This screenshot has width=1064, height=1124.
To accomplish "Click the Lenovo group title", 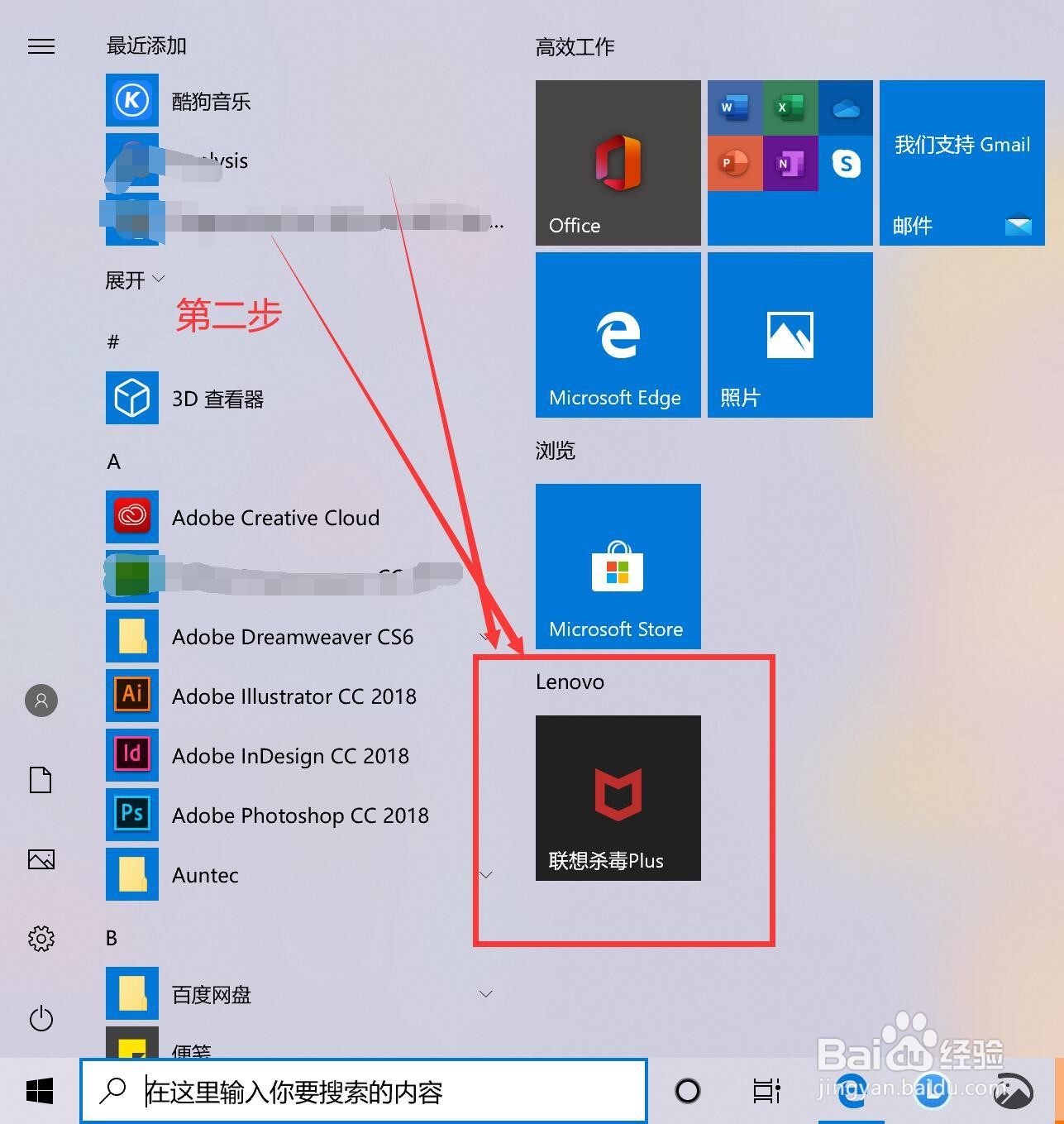I will (x=570, y=682).
